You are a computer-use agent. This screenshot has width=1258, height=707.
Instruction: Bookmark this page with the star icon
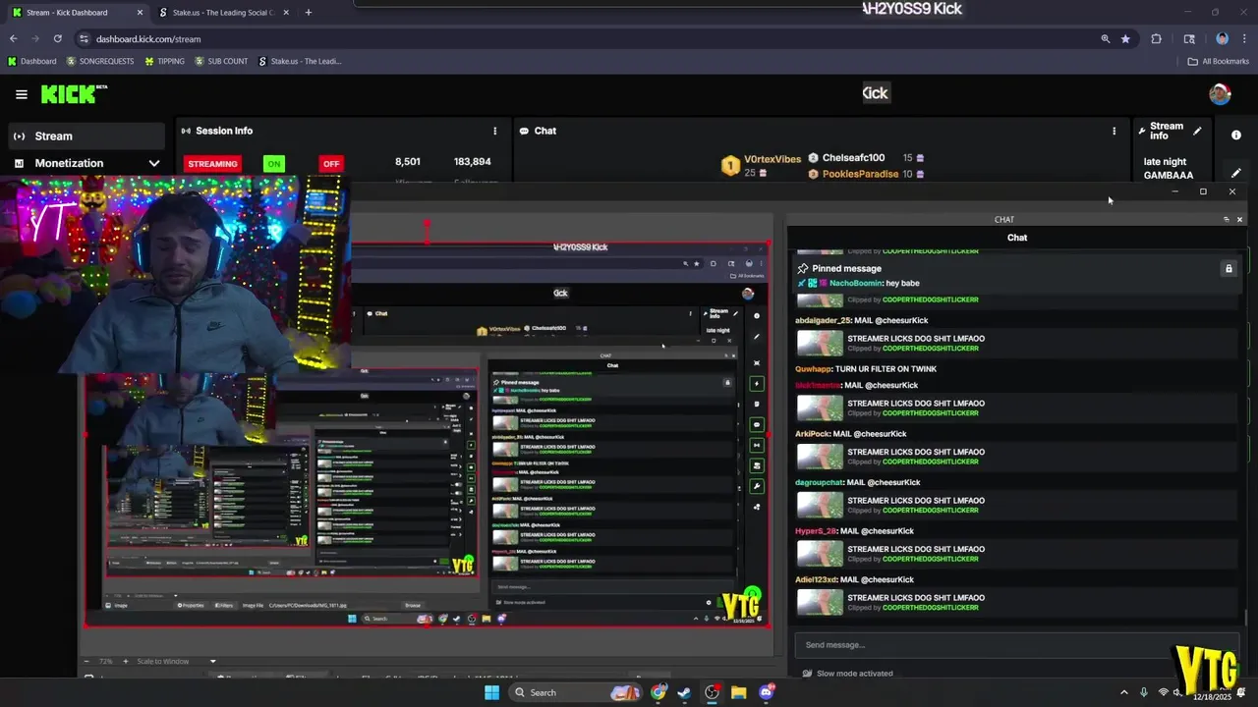pos(1125,38)
